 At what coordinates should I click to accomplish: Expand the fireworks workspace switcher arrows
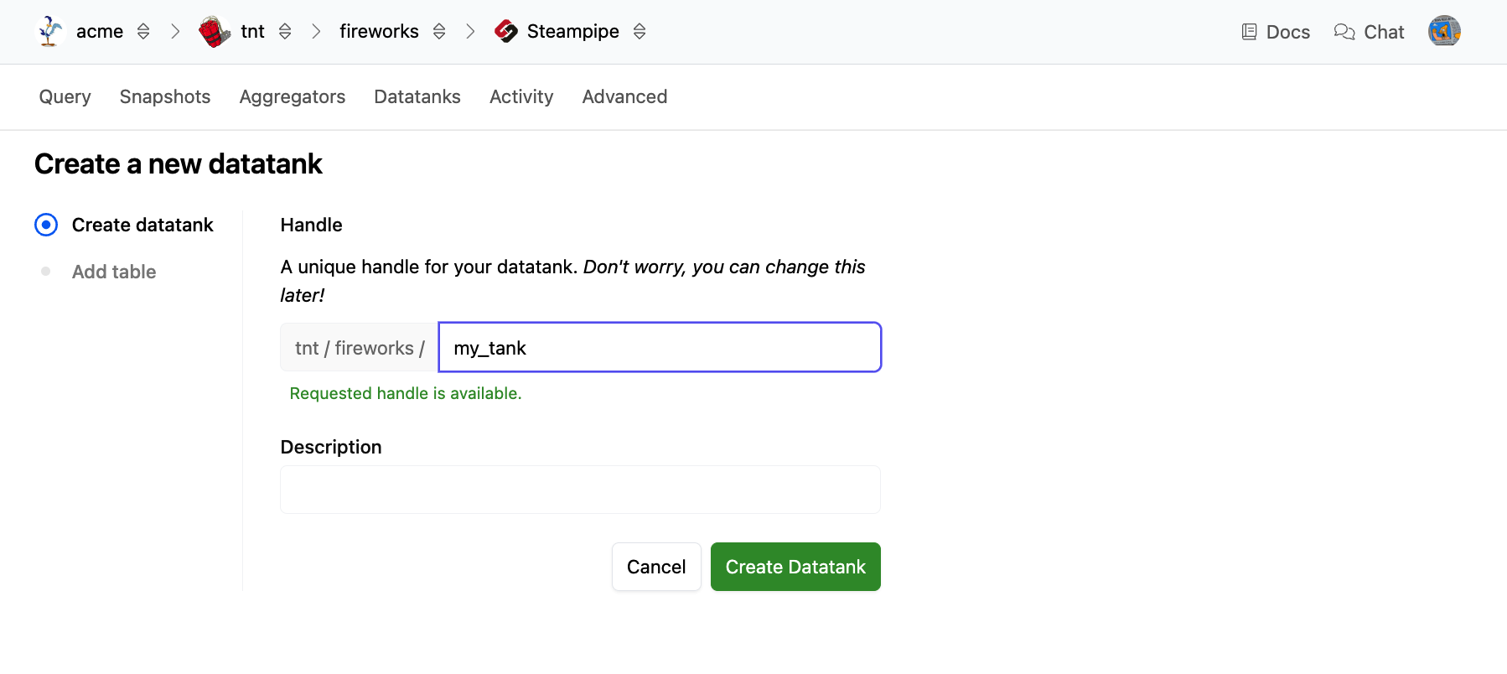(x=439, y=32)
